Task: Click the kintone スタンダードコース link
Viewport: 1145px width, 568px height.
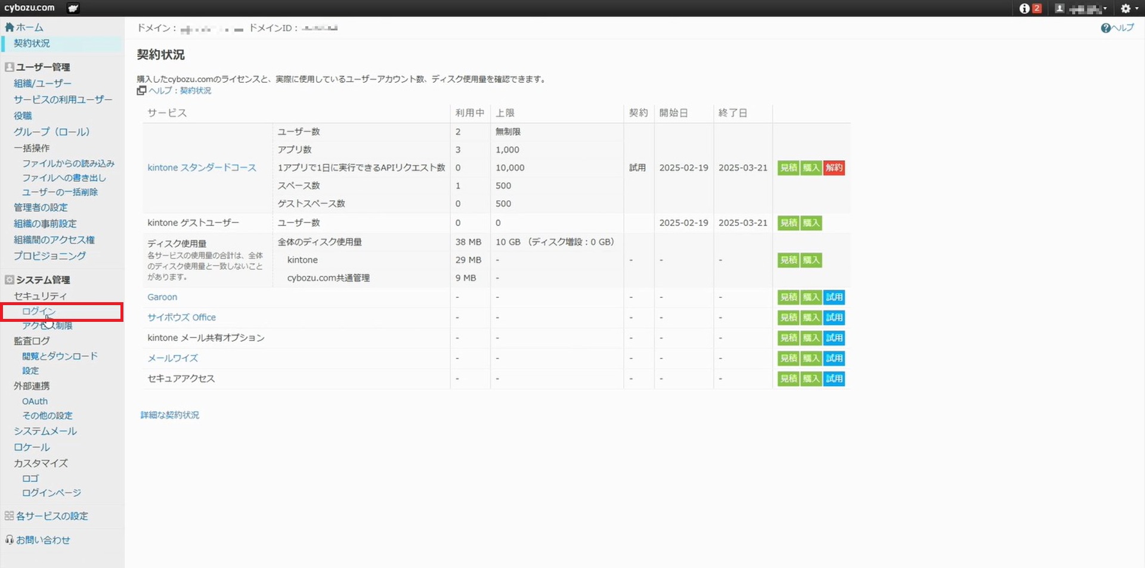Action: click(x=202, y=167)
